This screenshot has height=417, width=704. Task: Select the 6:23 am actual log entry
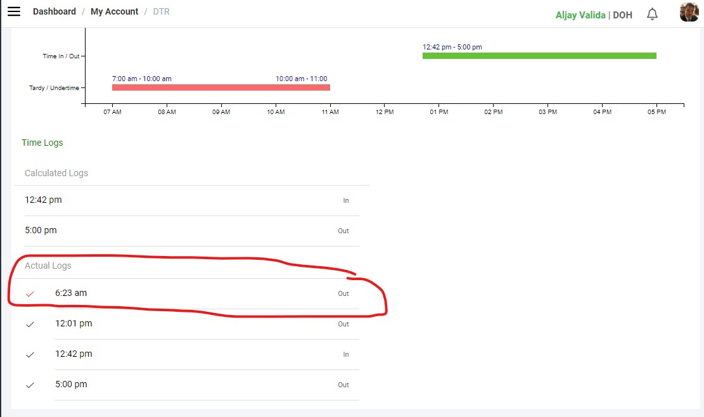point(71,293)
